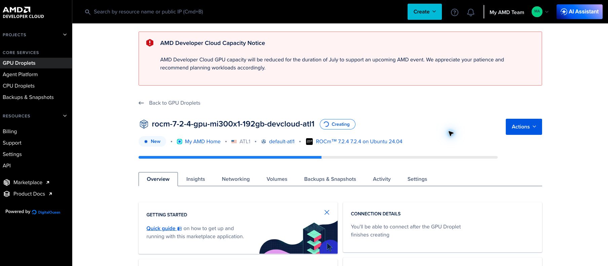This screenshot has height=266, width=608.
Task: Open the Networking tab
Action: (236, 179)
